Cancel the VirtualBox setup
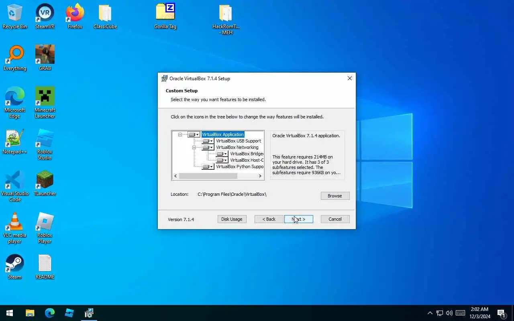This screenshot has width=514, height=321. coord(335,219)
